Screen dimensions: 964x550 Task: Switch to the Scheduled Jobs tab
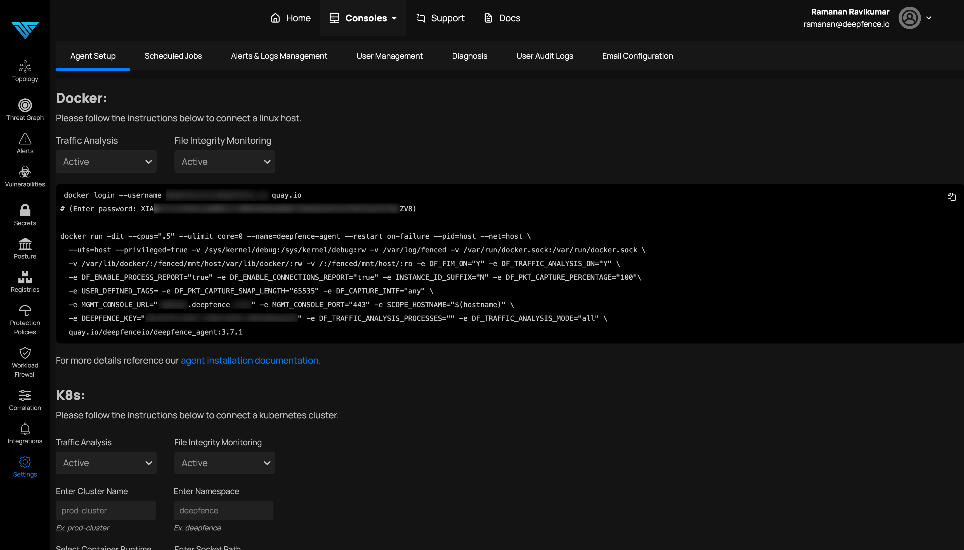click(173, 56)
